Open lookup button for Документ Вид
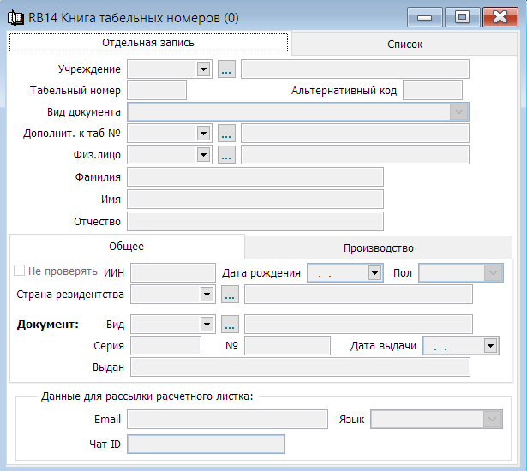Image resolution: width=527 pixels, height=471 pixels. click(230, 325)
